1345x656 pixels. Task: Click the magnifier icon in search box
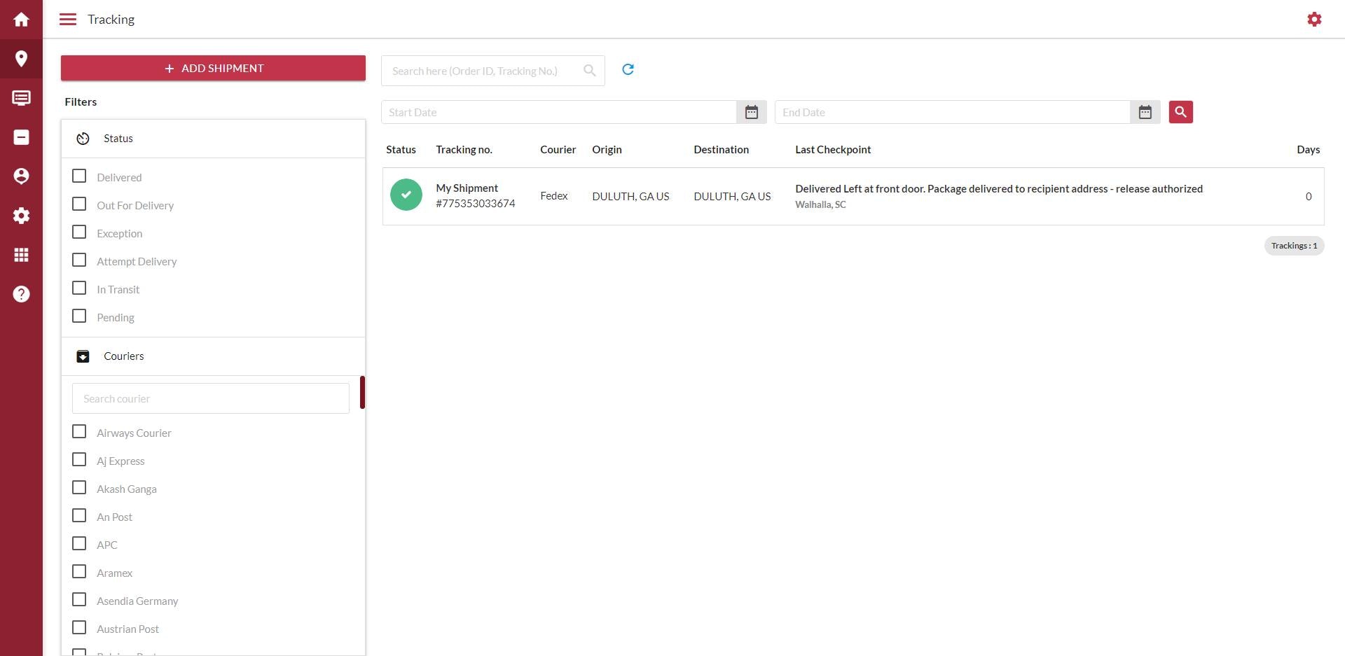(x=590, y=71)
